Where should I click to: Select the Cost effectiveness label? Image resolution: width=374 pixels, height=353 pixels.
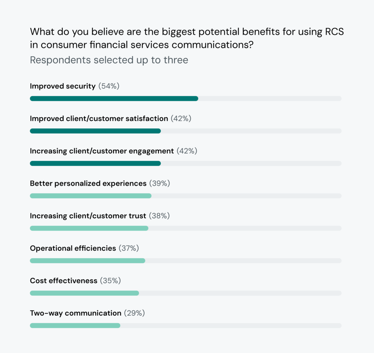click(x=64, y=281)
